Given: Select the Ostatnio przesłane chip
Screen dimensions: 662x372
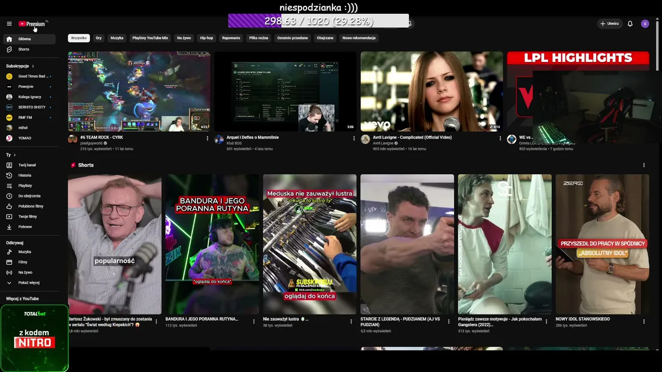Looking at the screenshot, I should tap(292, 38).
